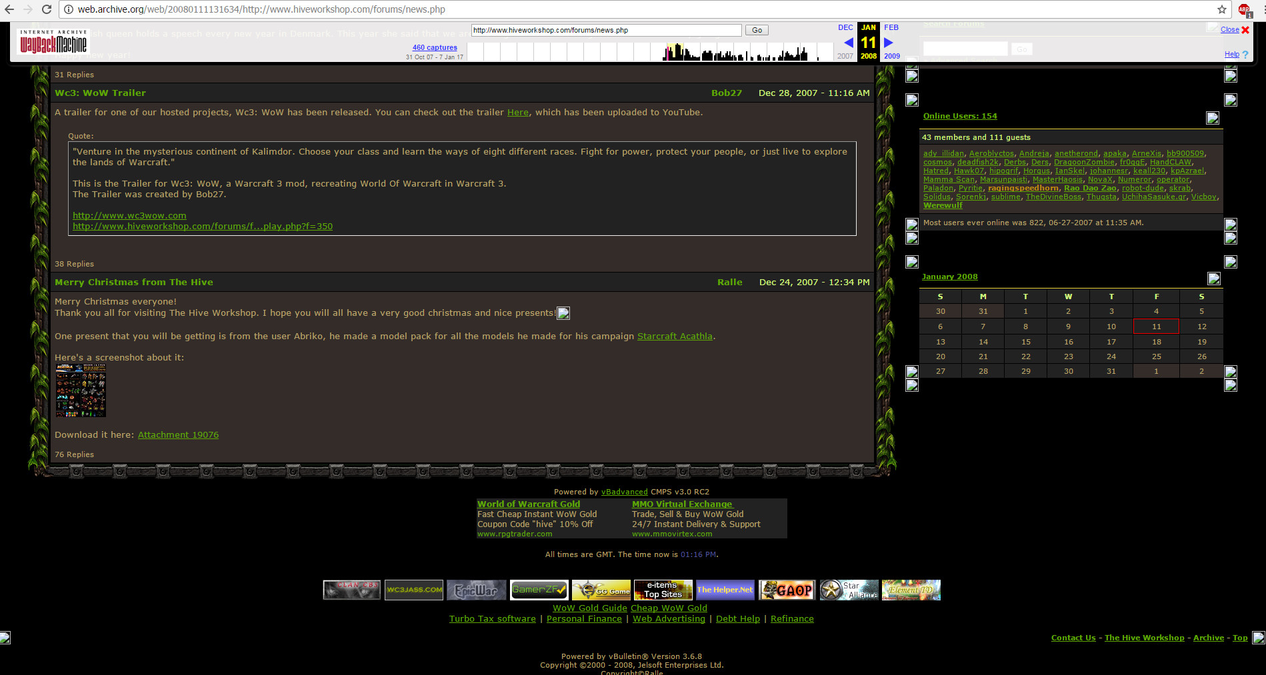Open 'Merry Christmas from The Hive' title

pos(134,283)
